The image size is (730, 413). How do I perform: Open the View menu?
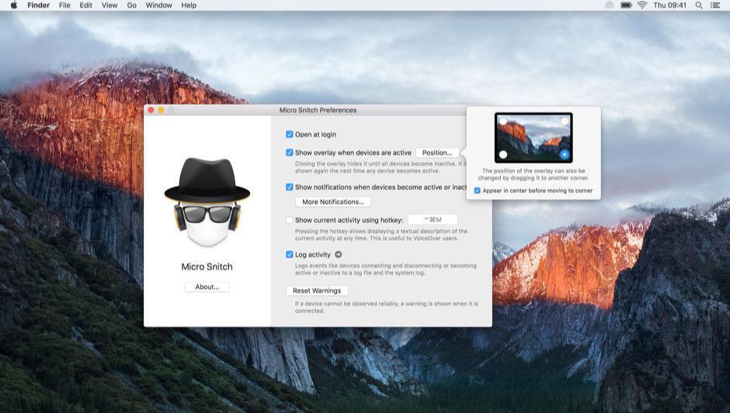tap(109, 5)
